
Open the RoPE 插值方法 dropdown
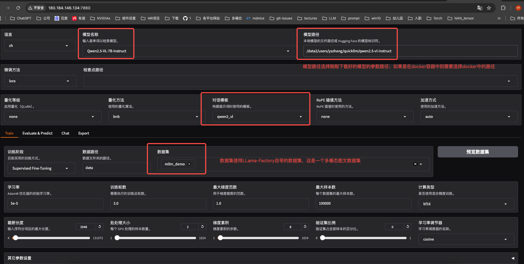[x=365, y=116]
